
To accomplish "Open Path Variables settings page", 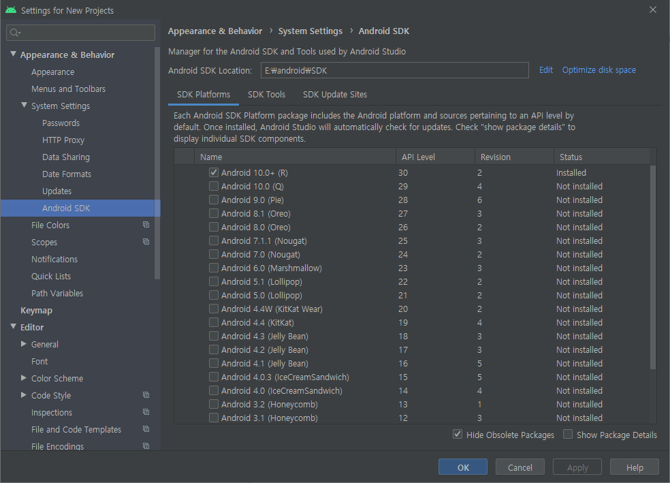I will [57, 293].
